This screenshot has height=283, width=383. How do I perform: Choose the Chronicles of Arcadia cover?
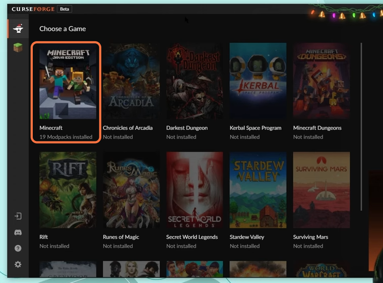[131, 81]
